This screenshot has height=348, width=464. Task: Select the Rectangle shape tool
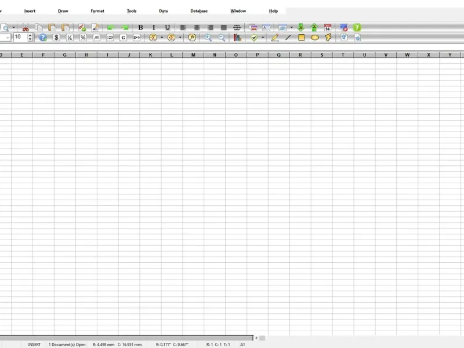point(301,38)
